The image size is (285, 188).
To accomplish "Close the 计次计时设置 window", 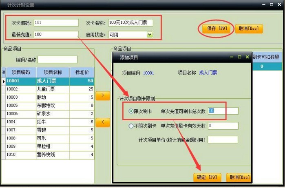I will pyautogui.click(x=279, y=4).
